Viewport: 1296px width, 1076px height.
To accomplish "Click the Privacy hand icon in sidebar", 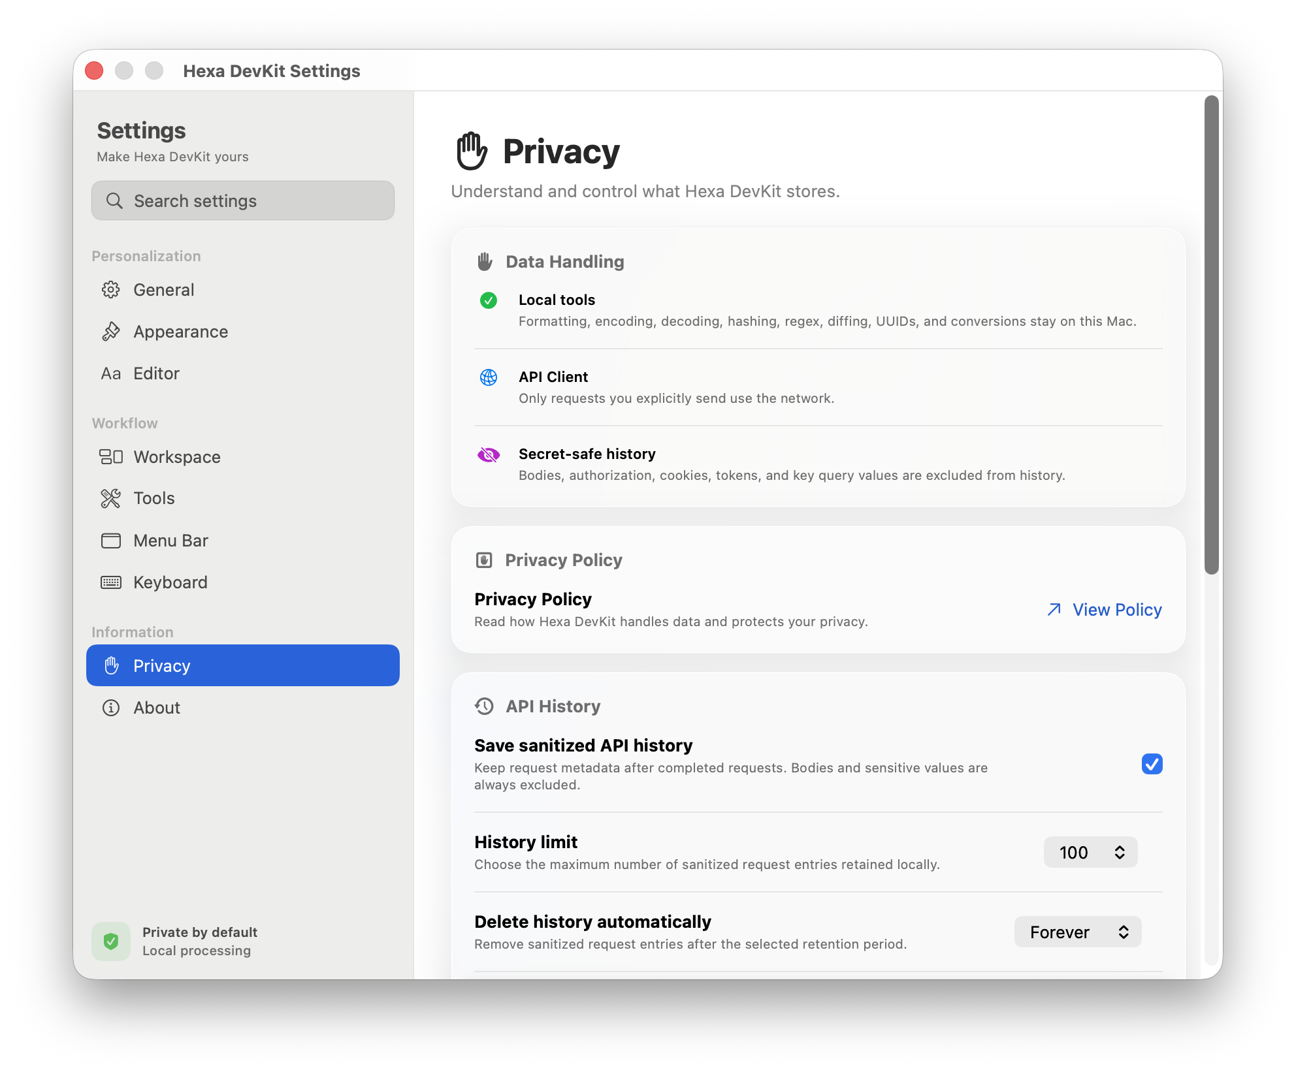I will click(112, 665).
